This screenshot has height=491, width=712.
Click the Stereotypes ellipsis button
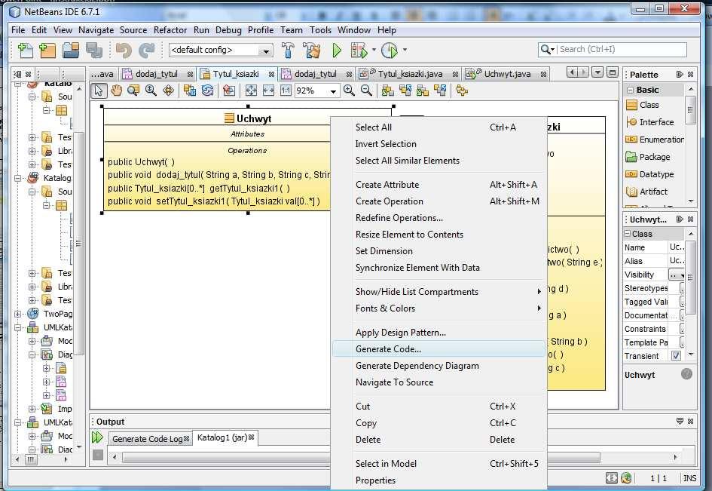[x=682, y=288]
